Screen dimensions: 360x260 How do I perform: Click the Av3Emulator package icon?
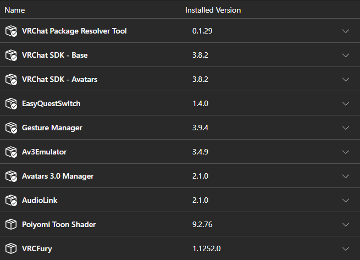click(x=11, y=152)
